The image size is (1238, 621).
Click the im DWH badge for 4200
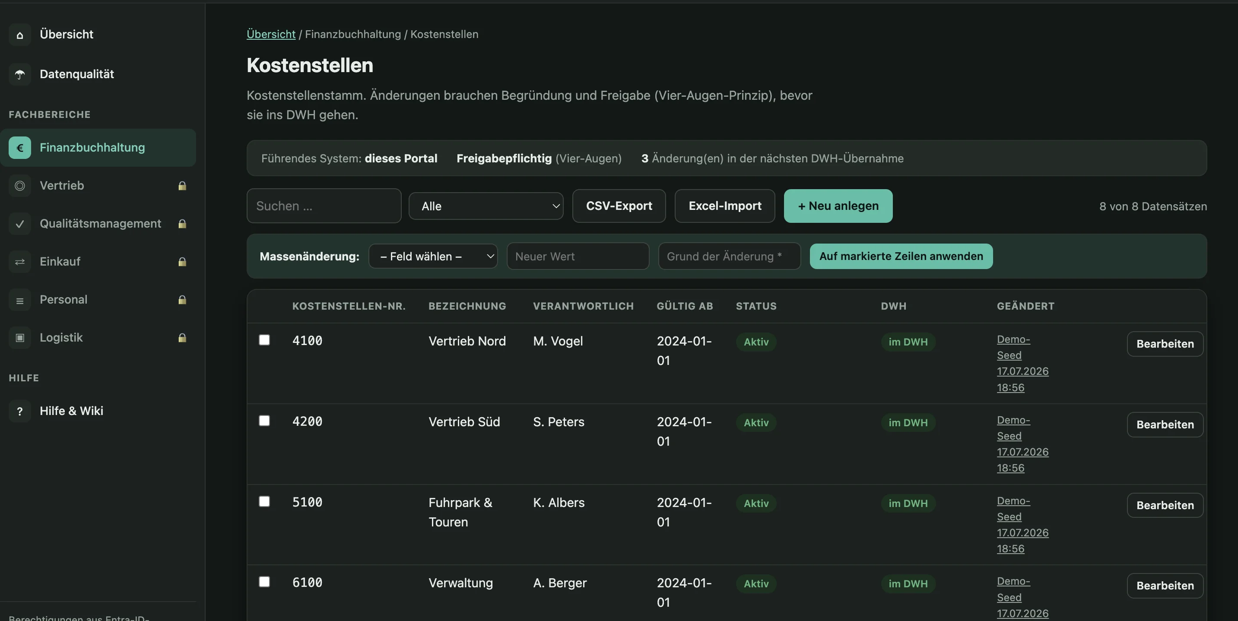[x=908, y=422]
